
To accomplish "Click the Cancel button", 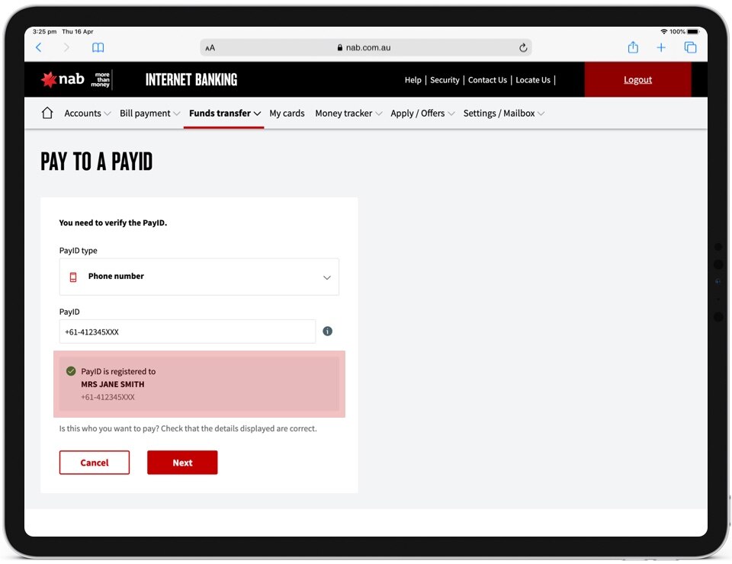I will [x=95, y=463].
